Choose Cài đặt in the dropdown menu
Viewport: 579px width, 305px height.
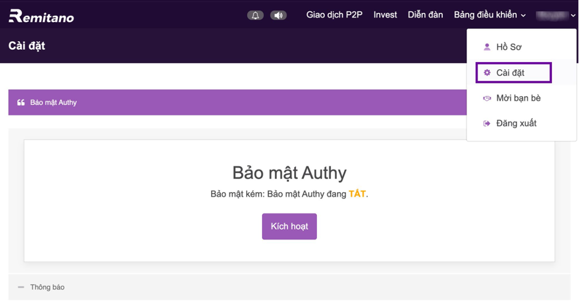(510, 72)
